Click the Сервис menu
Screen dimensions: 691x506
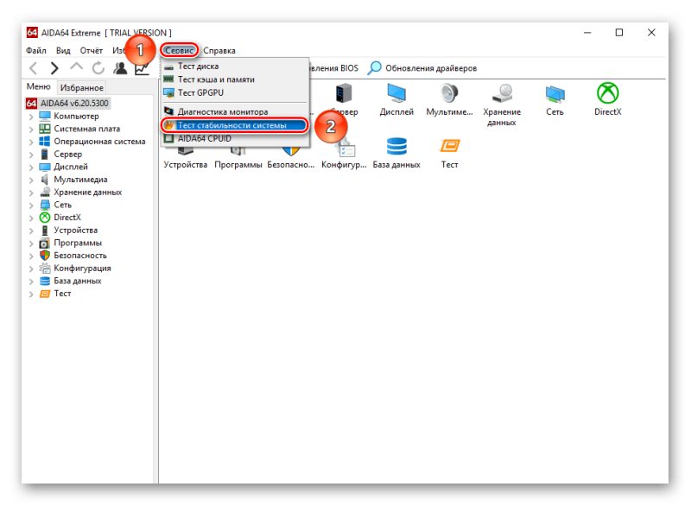click(180, 51)
